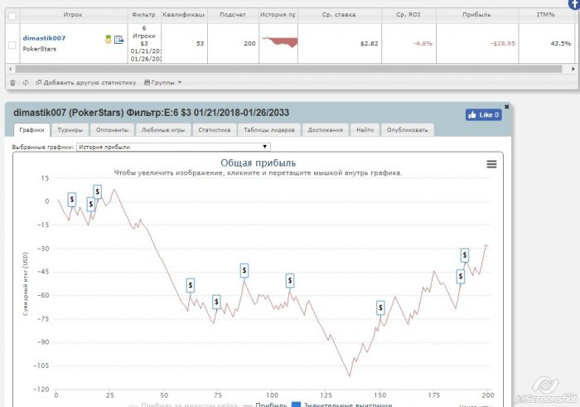Open the Найти tab
The height and width of the screenshot is (407, 580).
(x=365, y=130)
